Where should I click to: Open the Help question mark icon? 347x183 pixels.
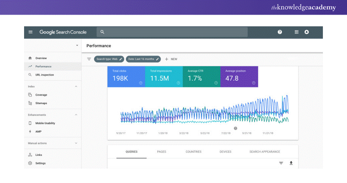[x=280, y=32]
